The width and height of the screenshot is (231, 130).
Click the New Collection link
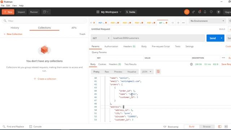pos(13,34)
